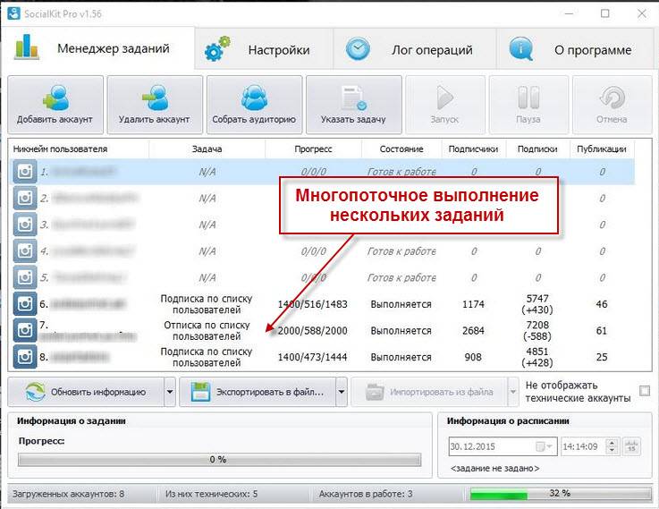The height and width of the screenshot is (509, 659).
Task: Expand the Обновить информацию dropdown arrow
Action: click(170, 392)
